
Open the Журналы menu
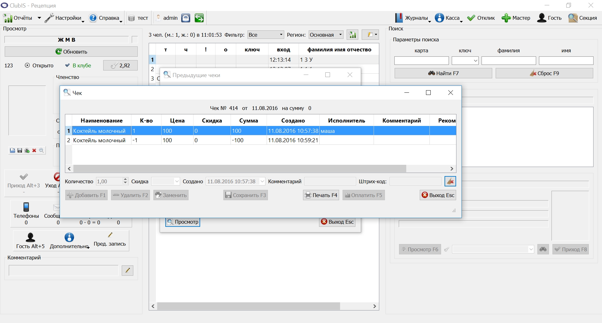click(x=413, y=18)
